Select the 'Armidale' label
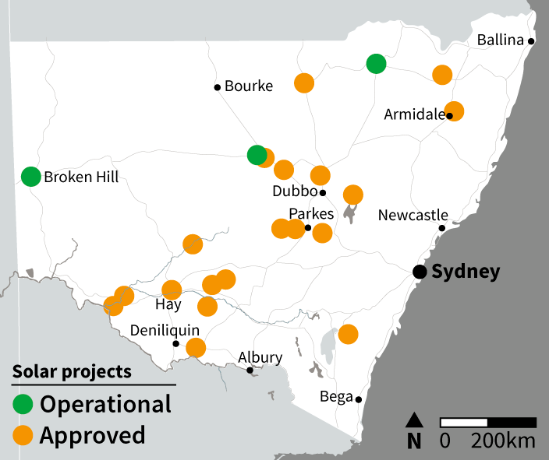This screenshot has width=549, height=460. pyautogui.click(x=415, y=114)
